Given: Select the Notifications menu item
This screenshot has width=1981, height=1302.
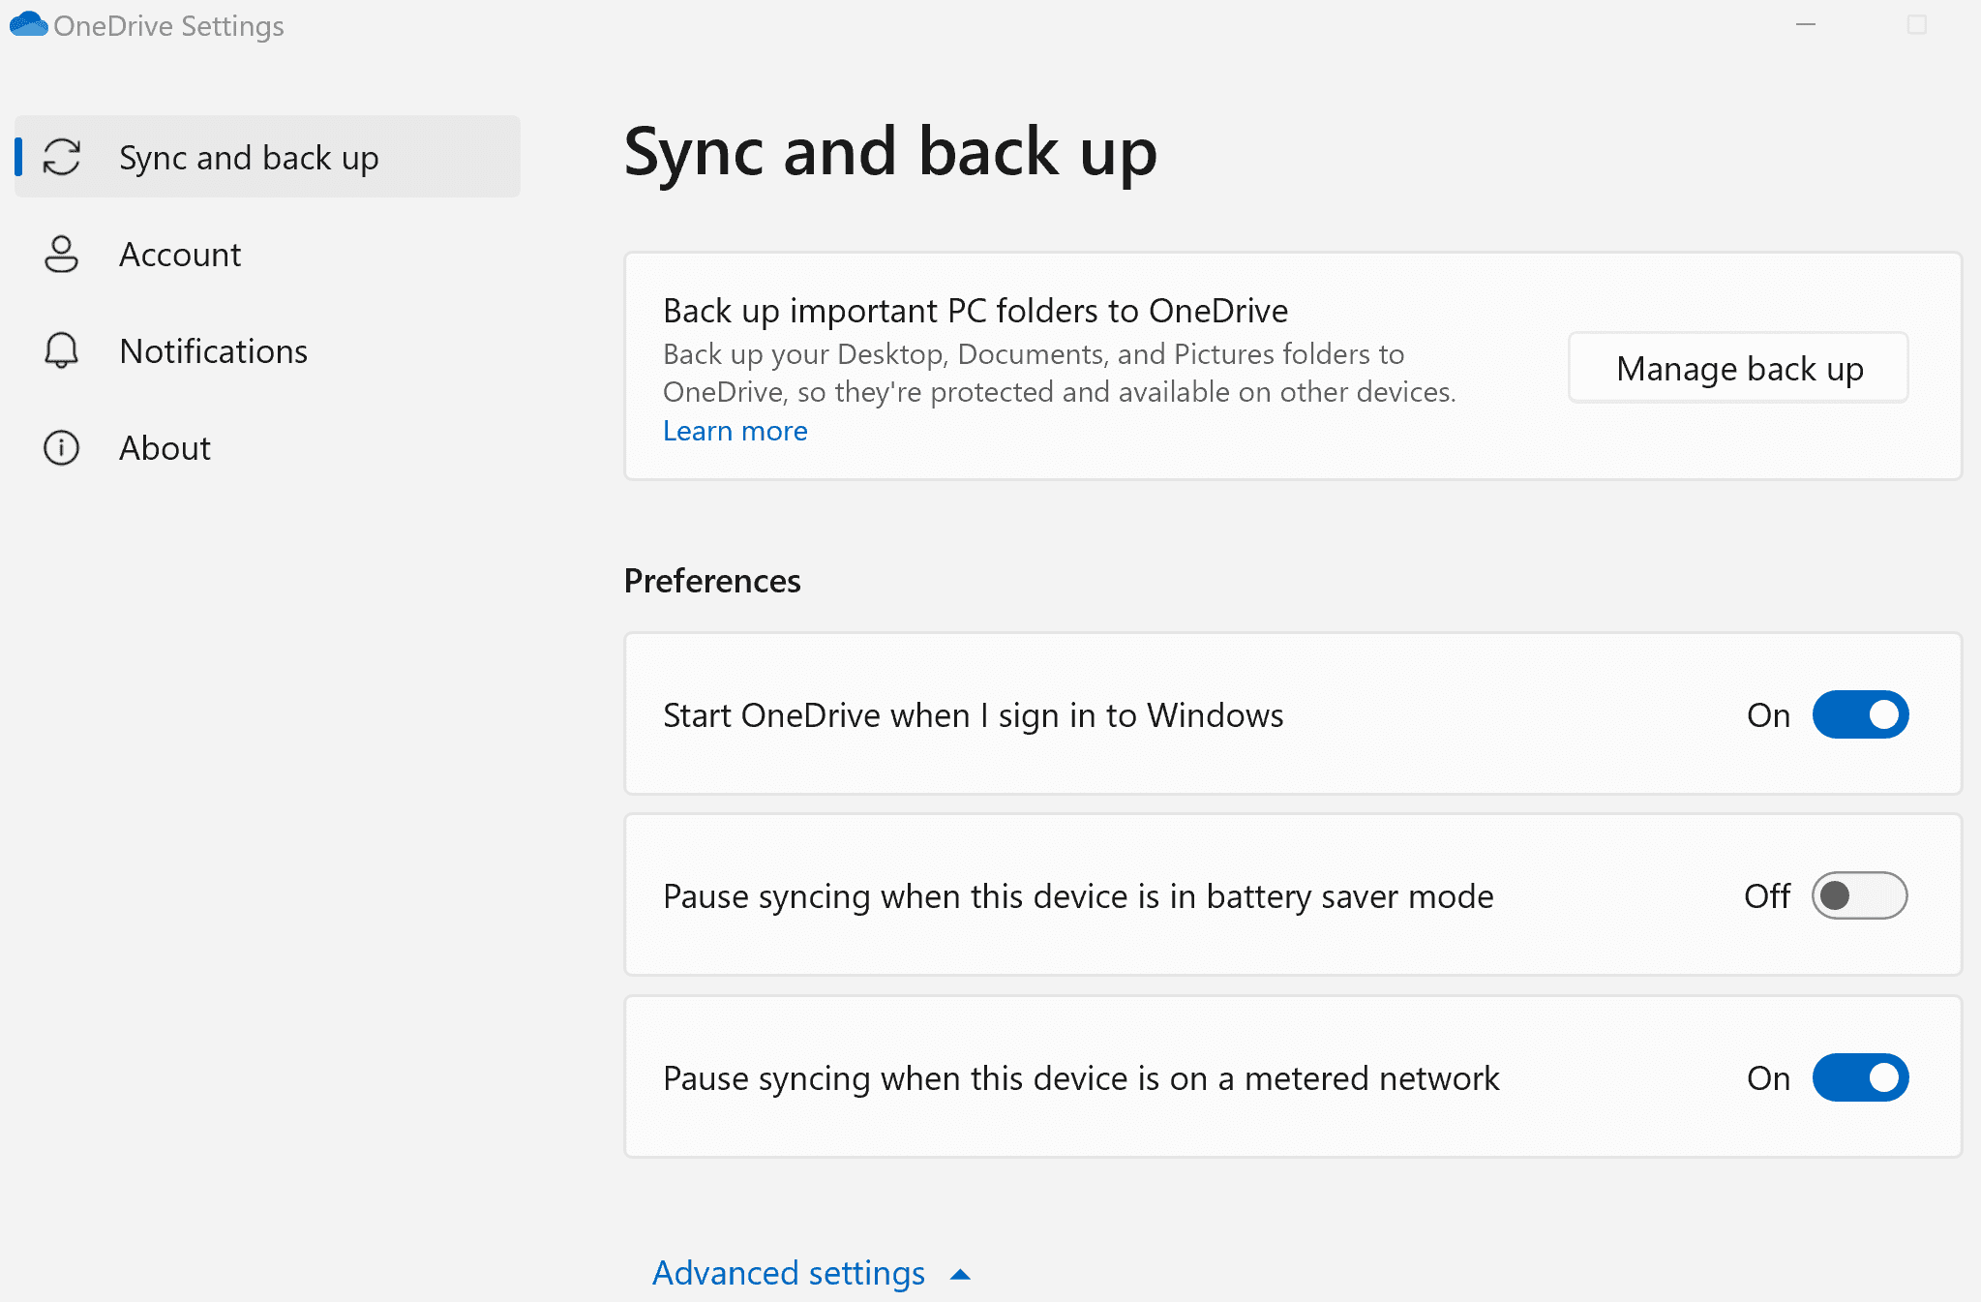Looking at the screenshot, I should pos(214,350).
